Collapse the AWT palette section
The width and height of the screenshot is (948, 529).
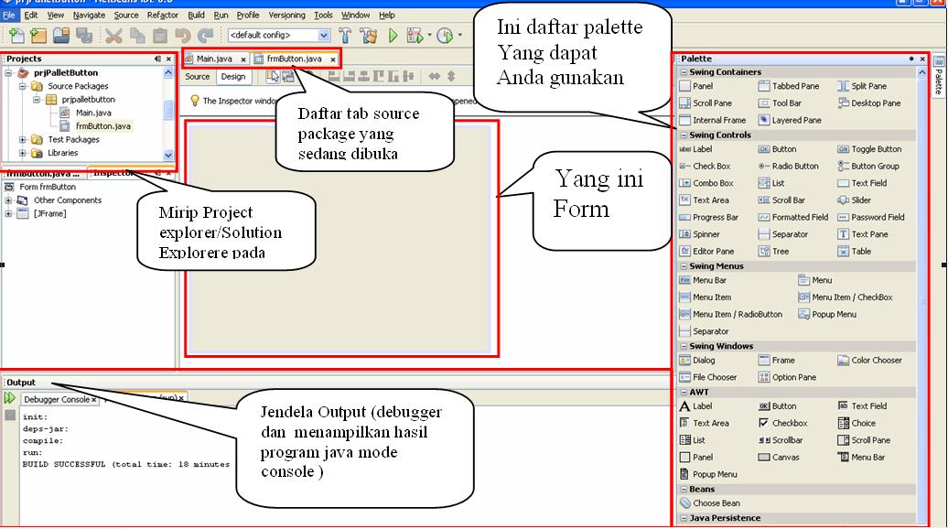point(684,392)
